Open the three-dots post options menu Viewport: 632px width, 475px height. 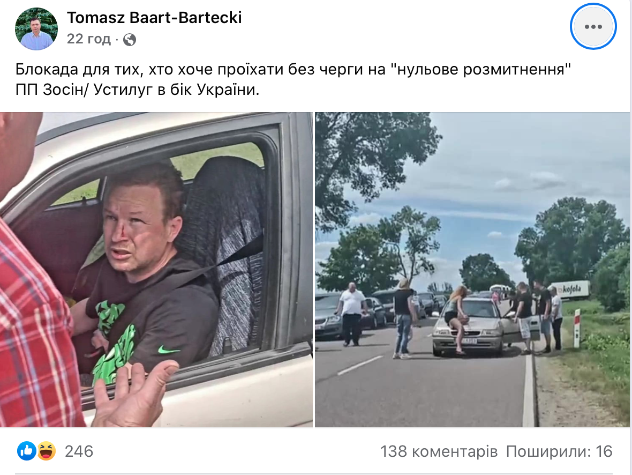coord(593,27)
